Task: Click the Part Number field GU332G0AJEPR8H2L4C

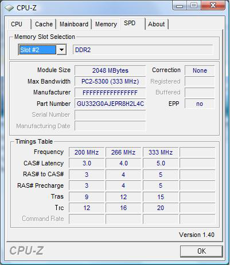Action: pos(110,104)
